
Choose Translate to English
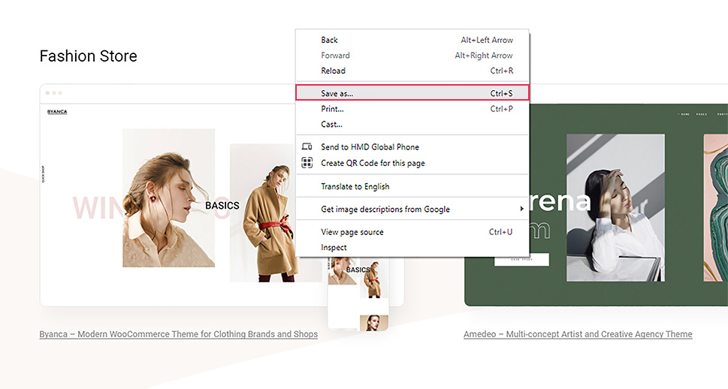(412, 186)
